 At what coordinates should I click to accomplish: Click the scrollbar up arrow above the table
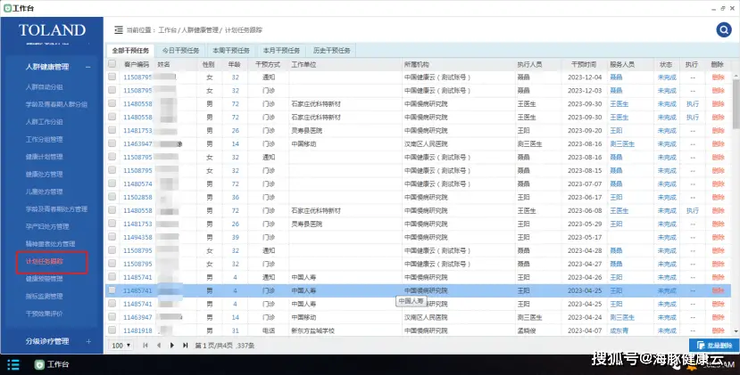point(736,76)
